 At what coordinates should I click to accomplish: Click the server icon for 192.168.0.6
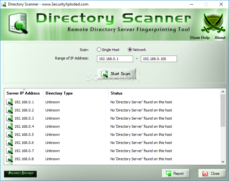pos(9,143)
